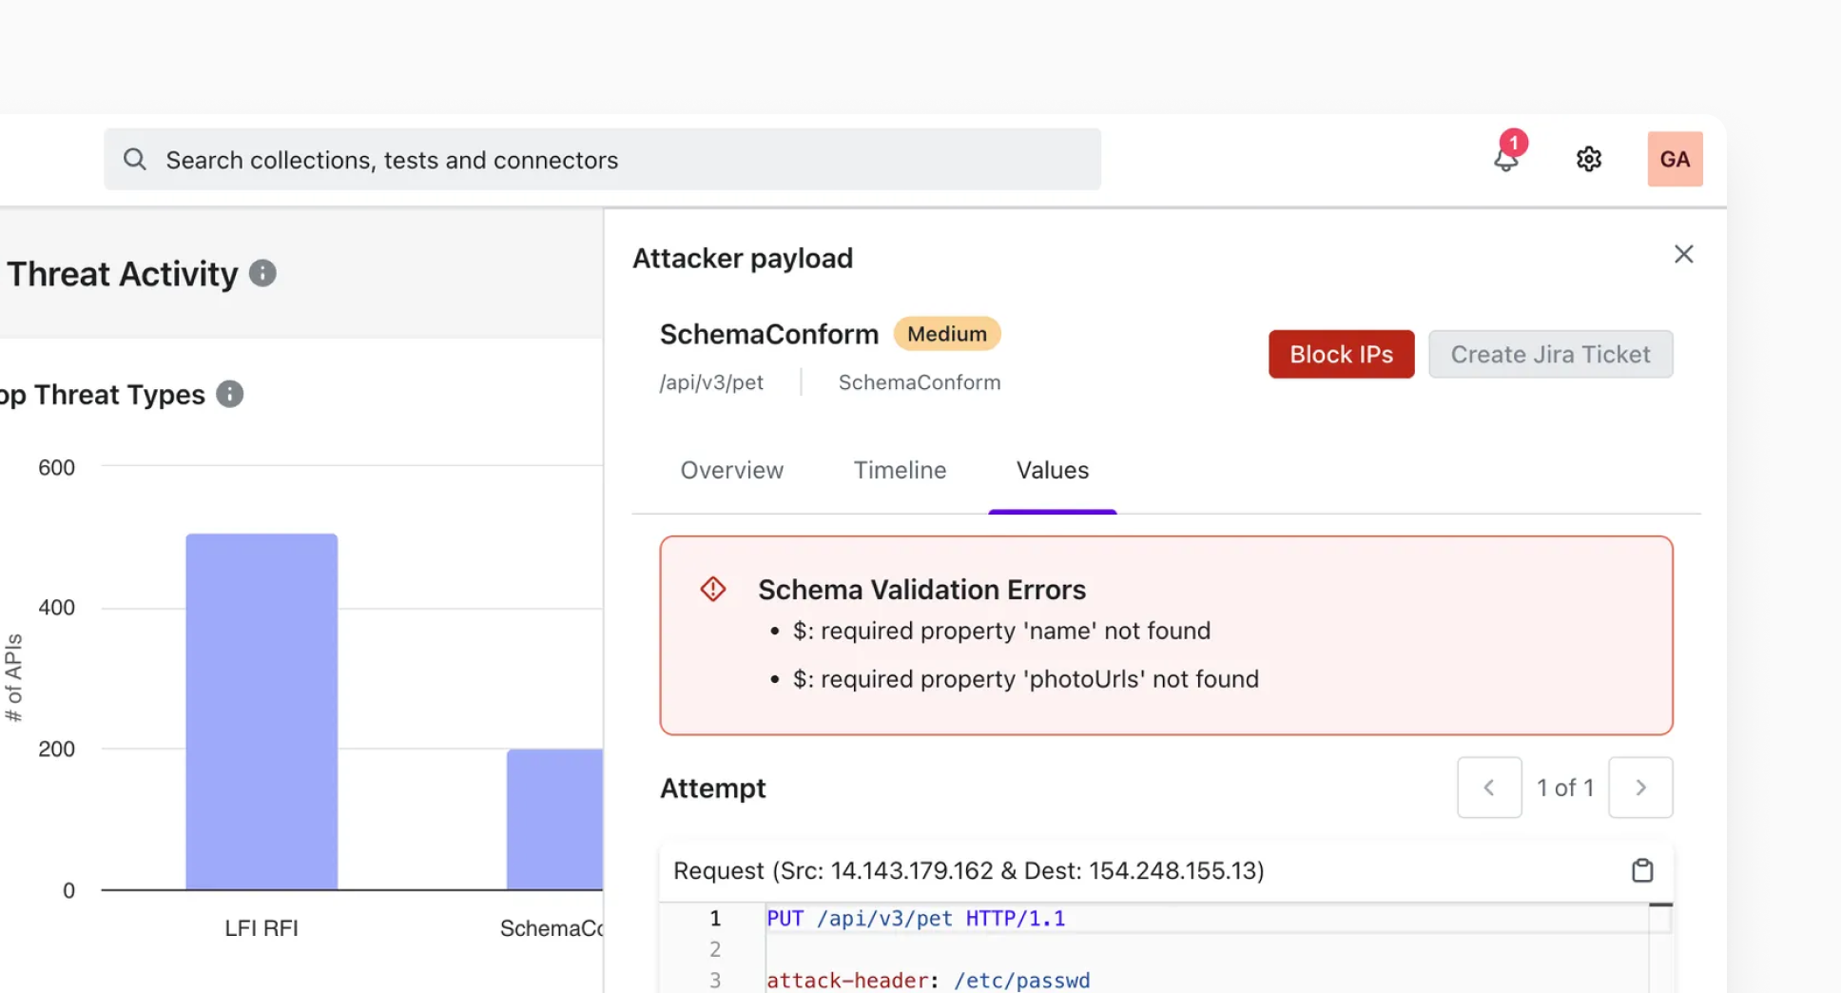The width and height of the screenshot is (1841, 993).
Task: Click the Block IPs button
Action: 1341,354
